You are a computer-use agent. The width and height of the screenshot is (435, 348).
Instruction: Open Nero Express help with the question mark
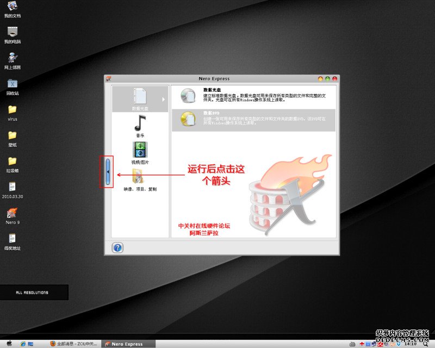117,247
